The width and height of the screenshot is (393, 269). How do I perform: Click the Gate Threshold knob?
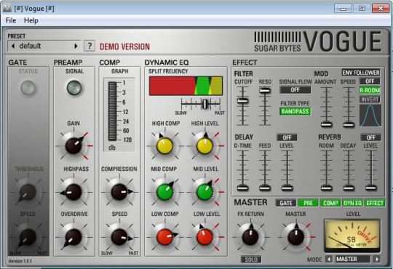point(28,192)
